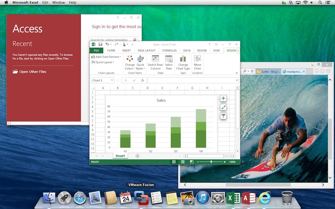Click the search magnifier in Access
This screenshot has height=209, width=335.
pyautogui.click(x=135, y=40)
